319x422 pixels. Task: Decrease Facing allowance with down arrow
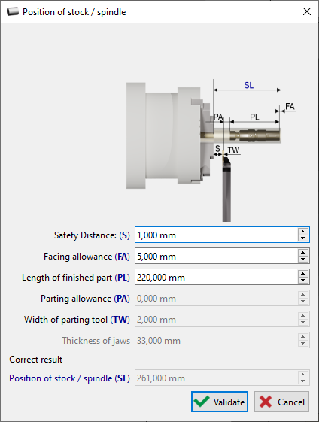point(303,260)
